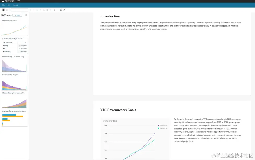Screen dimensions: 255x160
Task: Select the Visuals panel toolbar icon
Action: (x=3, y=10)
